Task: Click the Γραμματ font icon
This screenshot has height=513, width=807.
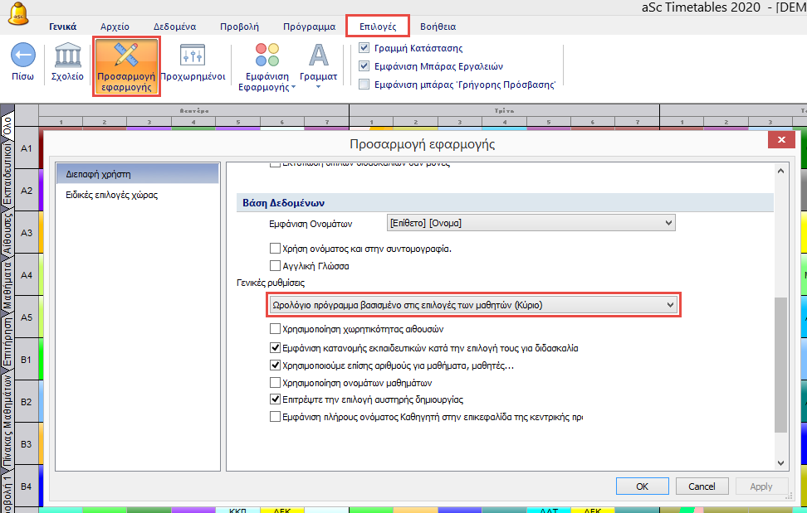Action: click(318, 56)
